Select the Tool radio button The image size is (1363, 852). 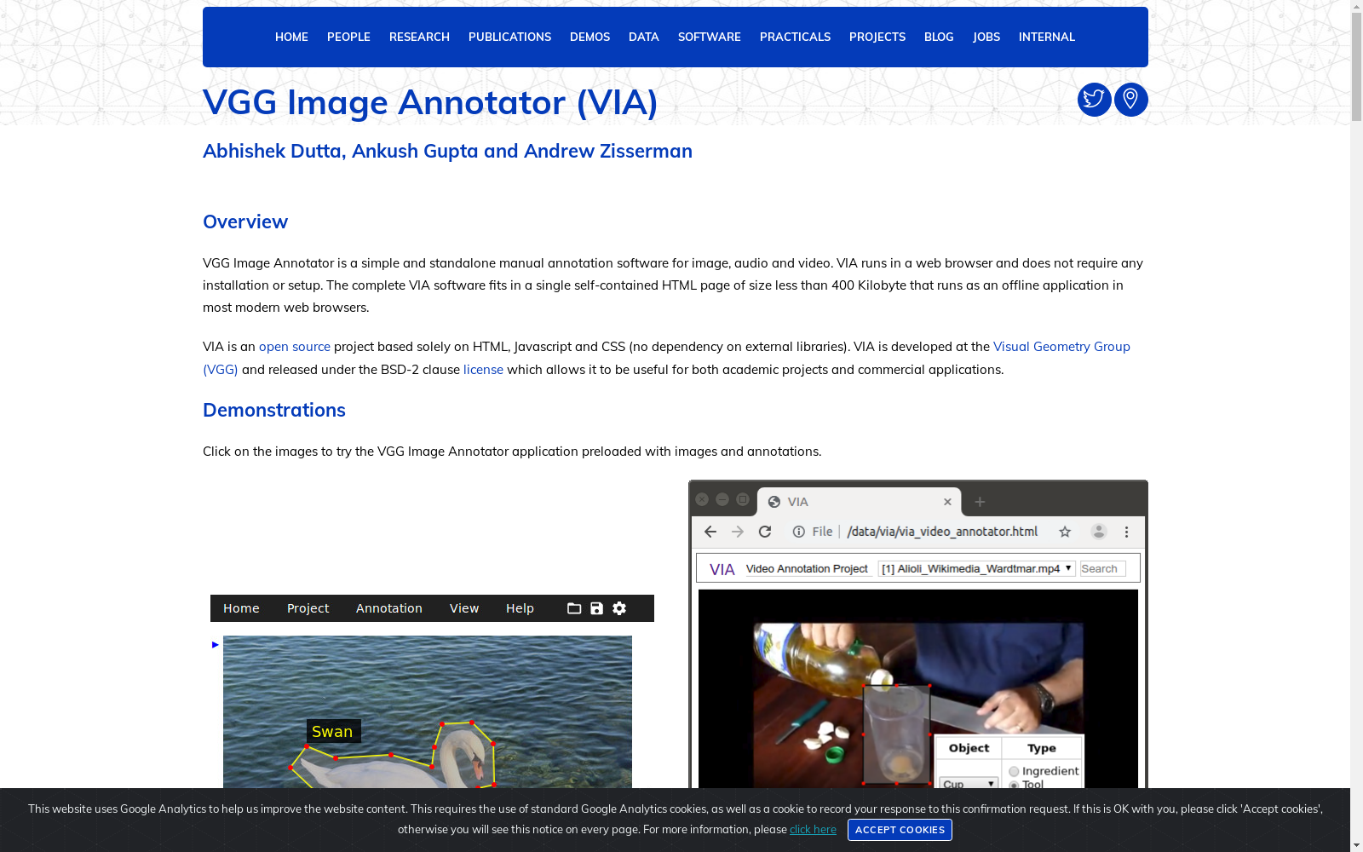[x=1013, y=786]
